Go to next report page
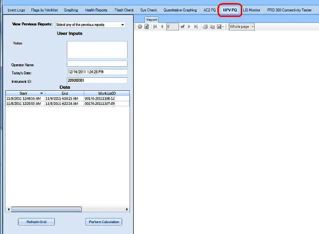319x234 pixels. coord(189,26)
